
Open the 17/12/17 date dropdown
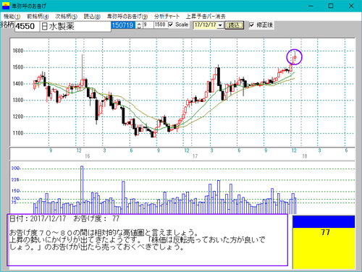pyautogui.click(x=221, y=25)
